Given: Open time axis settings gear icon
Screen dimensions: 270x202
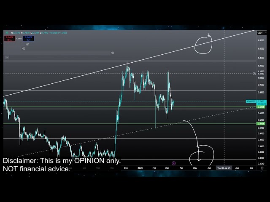Looking at the screenshot, I should coord(262,168).
